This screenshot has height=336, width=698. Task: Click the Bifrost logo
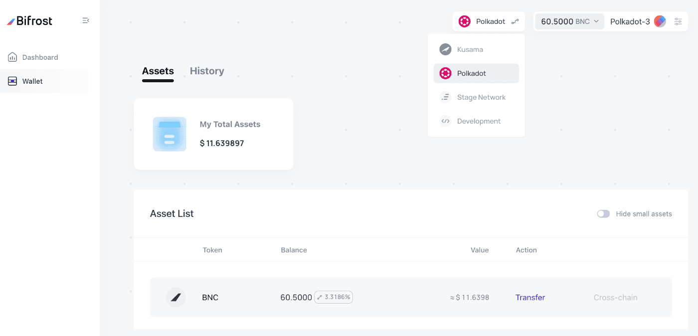point(29,21)
